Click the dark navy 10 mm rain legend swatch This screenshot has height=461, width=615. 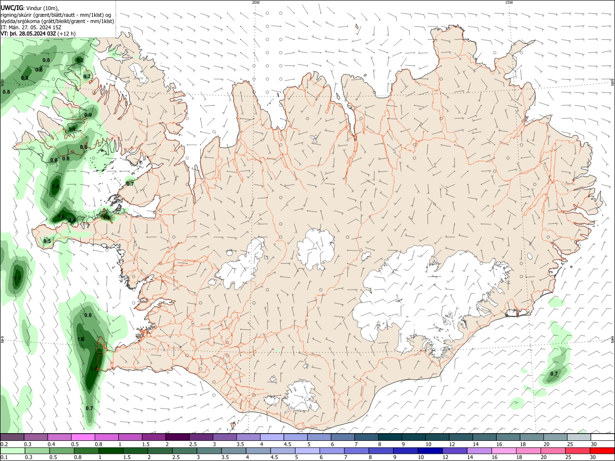click(x=430, y=451)
